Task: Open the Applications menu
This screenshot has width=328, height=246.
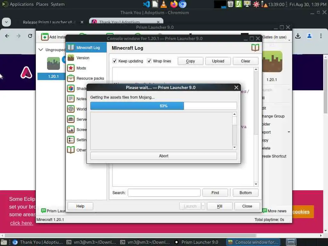Action: click(x=21, y=4)
